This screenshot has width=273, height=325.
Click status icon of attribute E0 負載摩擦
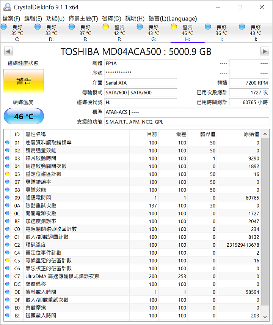click(8, 308)
